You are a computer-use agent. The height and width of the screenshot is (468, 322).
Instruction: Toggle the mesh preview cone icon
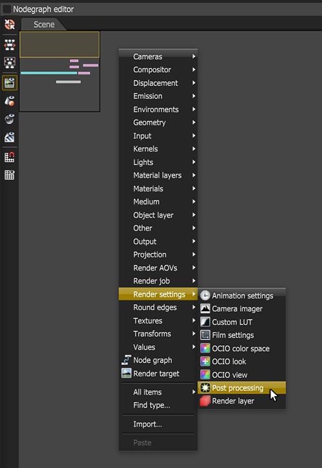[x=10, y=101]
